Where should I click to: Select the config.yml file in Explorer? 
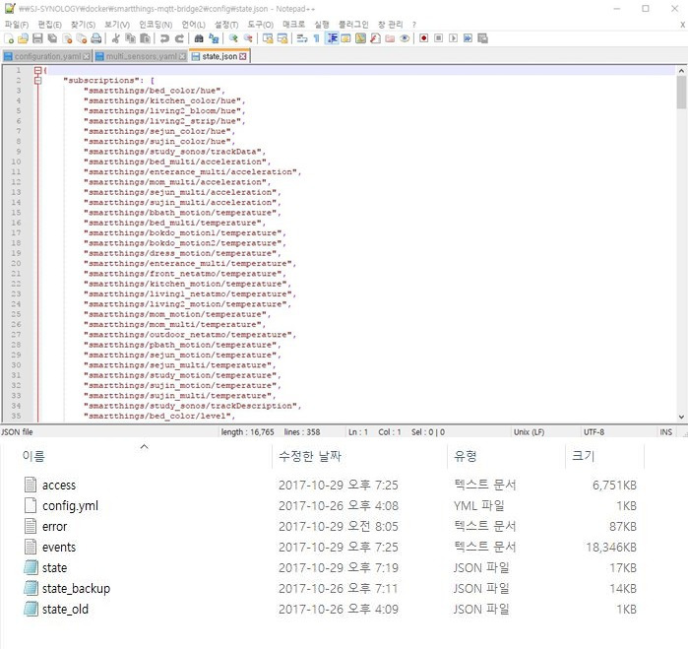pyautogui.click(x=70, y=506)
